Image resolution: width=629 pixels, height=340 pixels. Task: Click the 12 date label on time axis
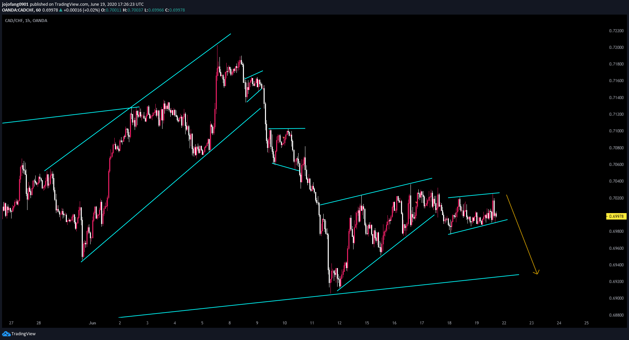(x=340, y=323)
